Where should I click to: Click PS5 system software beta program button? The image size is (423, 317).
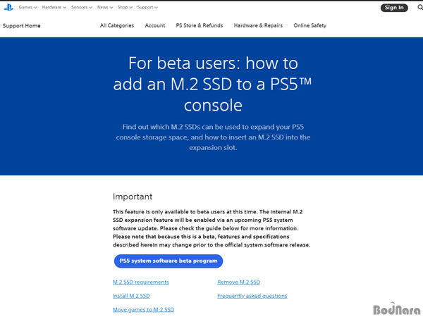click(x=168, y=261)
